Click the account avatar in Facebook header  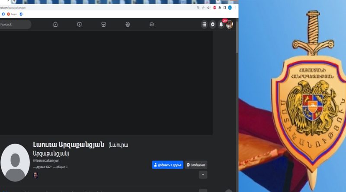(x=229, y=25)
